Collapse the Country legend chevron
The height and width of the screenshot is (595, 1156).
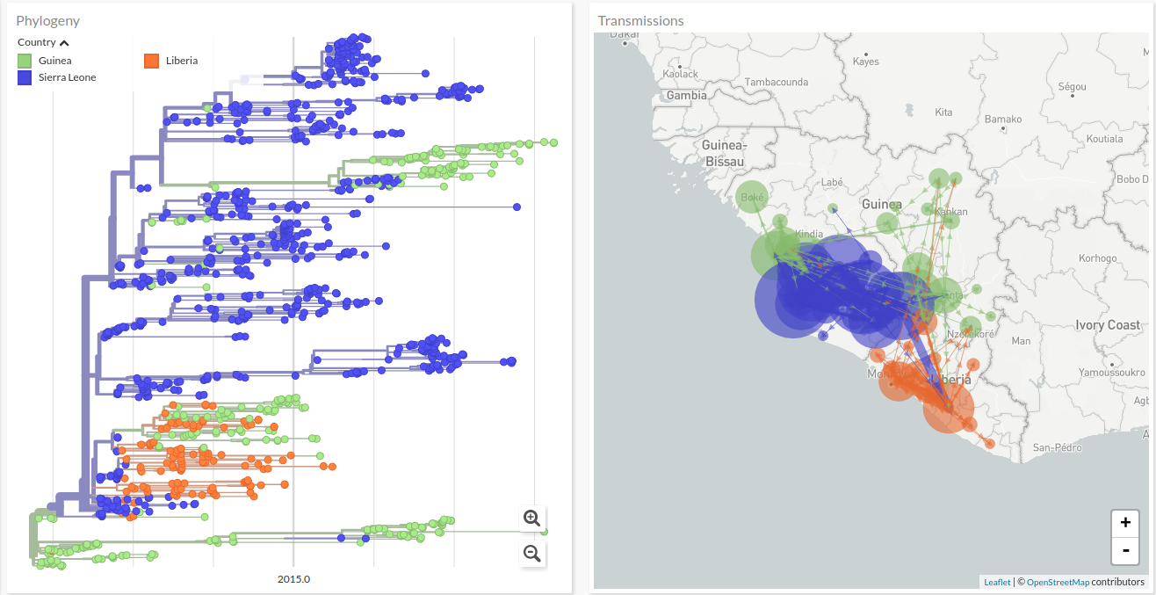[x=65, y=43]
